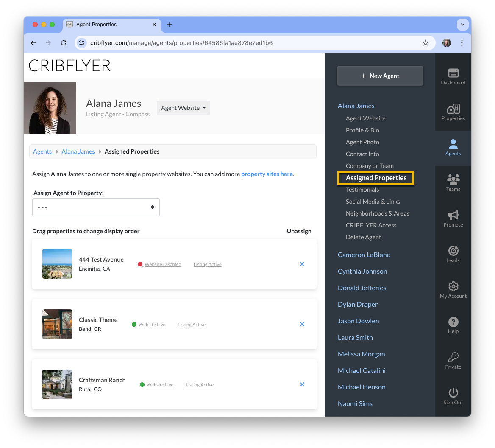
Task: Select agent Donald Jefferies
Action: tap(362, 288)
